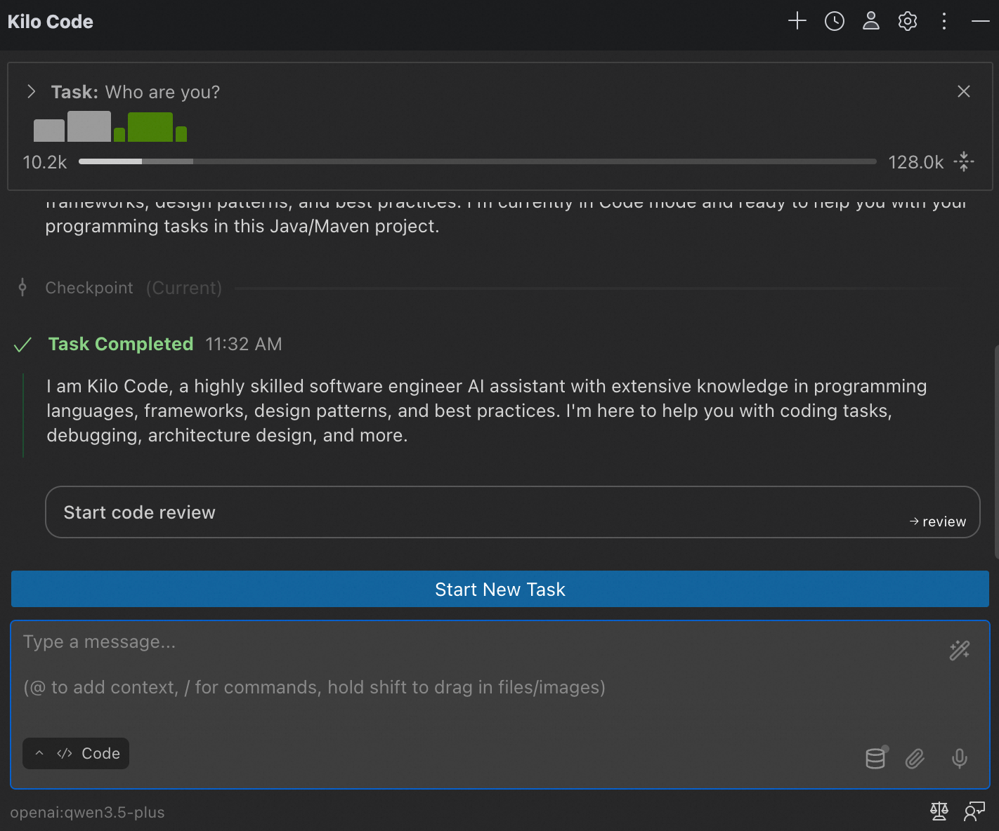Image resolution: width=999 pixels, height=831 pixels.
Task: Click the 128.0k context limit value
Action: pyautogui.click(x=916, y=162)
